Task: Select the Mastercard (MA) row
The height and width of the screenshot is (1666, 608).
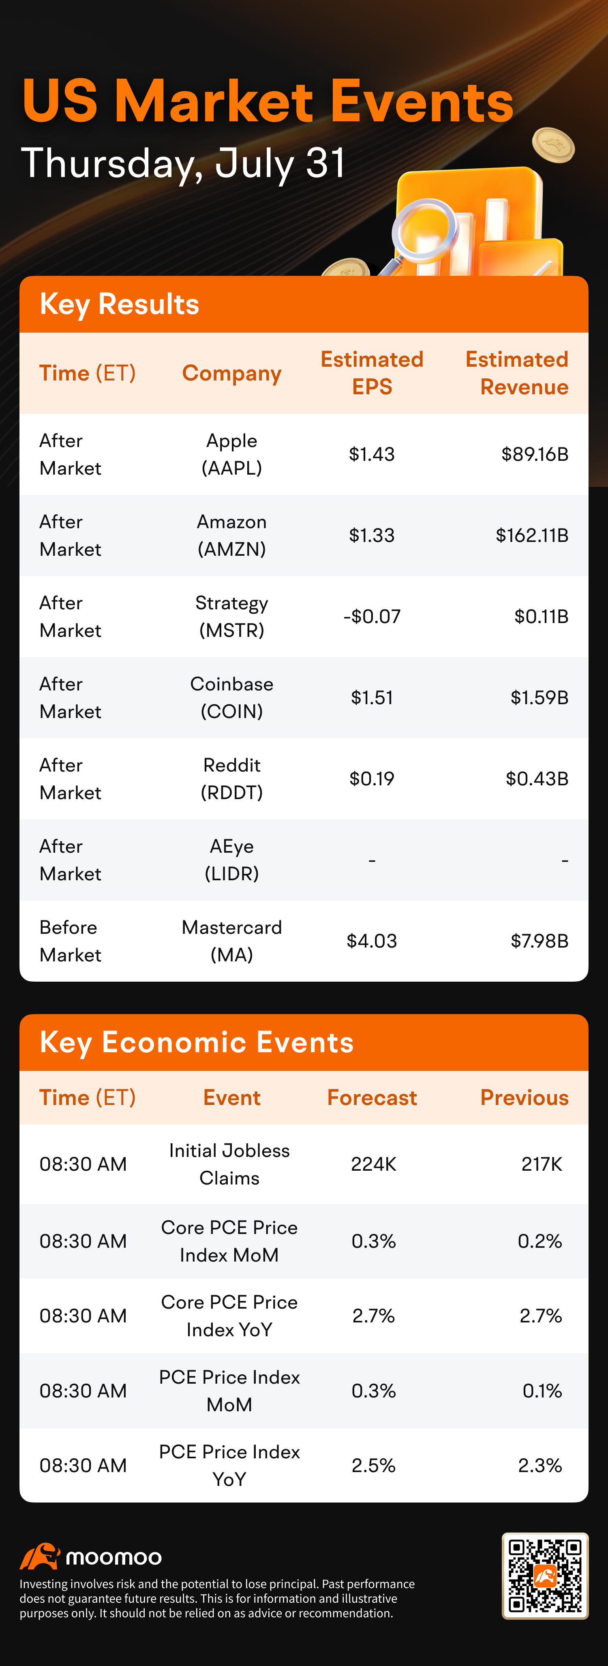Action: tap(304, 941)
